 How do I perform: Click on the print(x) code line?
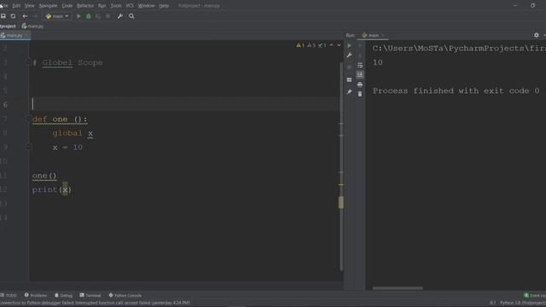coord(52,189)
